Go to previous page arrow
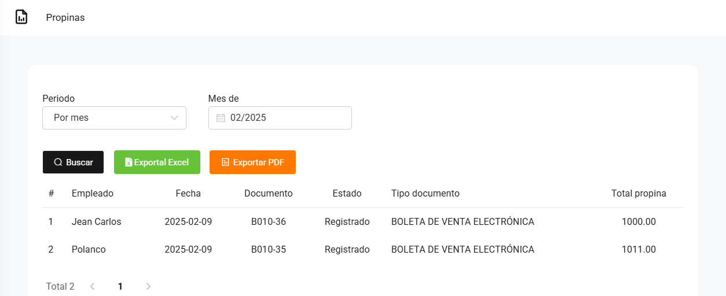The height and width of the screenshot is (296, 726). click(x=93, y=286)
